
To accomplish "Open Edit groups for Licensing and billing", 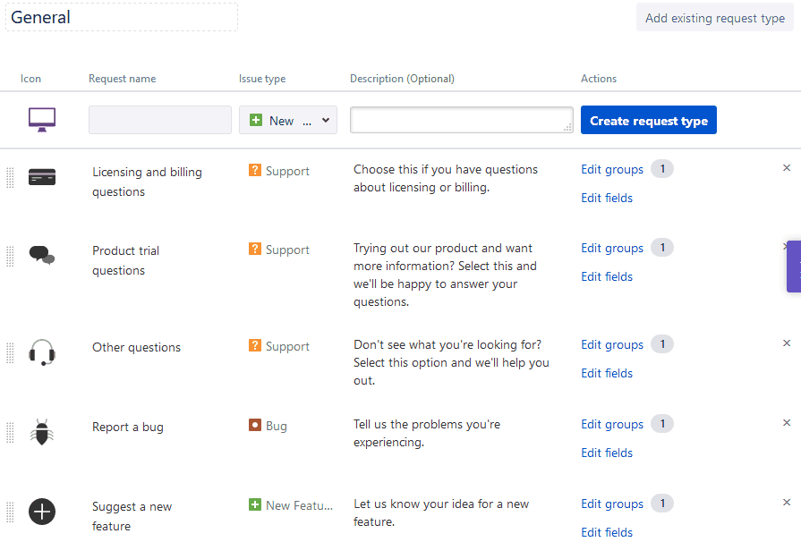I will tap(612, 169).
